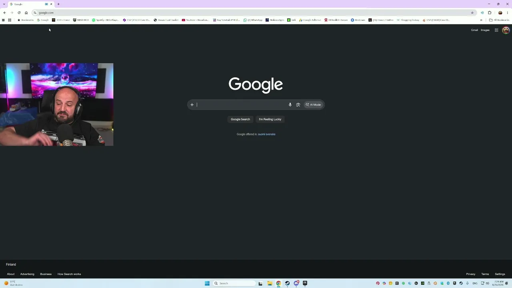
Task: Open the Kick bookmark
Action: click(292, 20)
